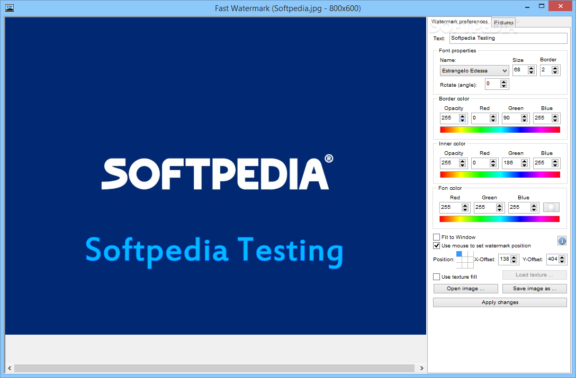The image size is (576, 378).
Task: Increase Inner color Red value
Action: point(493,161)
